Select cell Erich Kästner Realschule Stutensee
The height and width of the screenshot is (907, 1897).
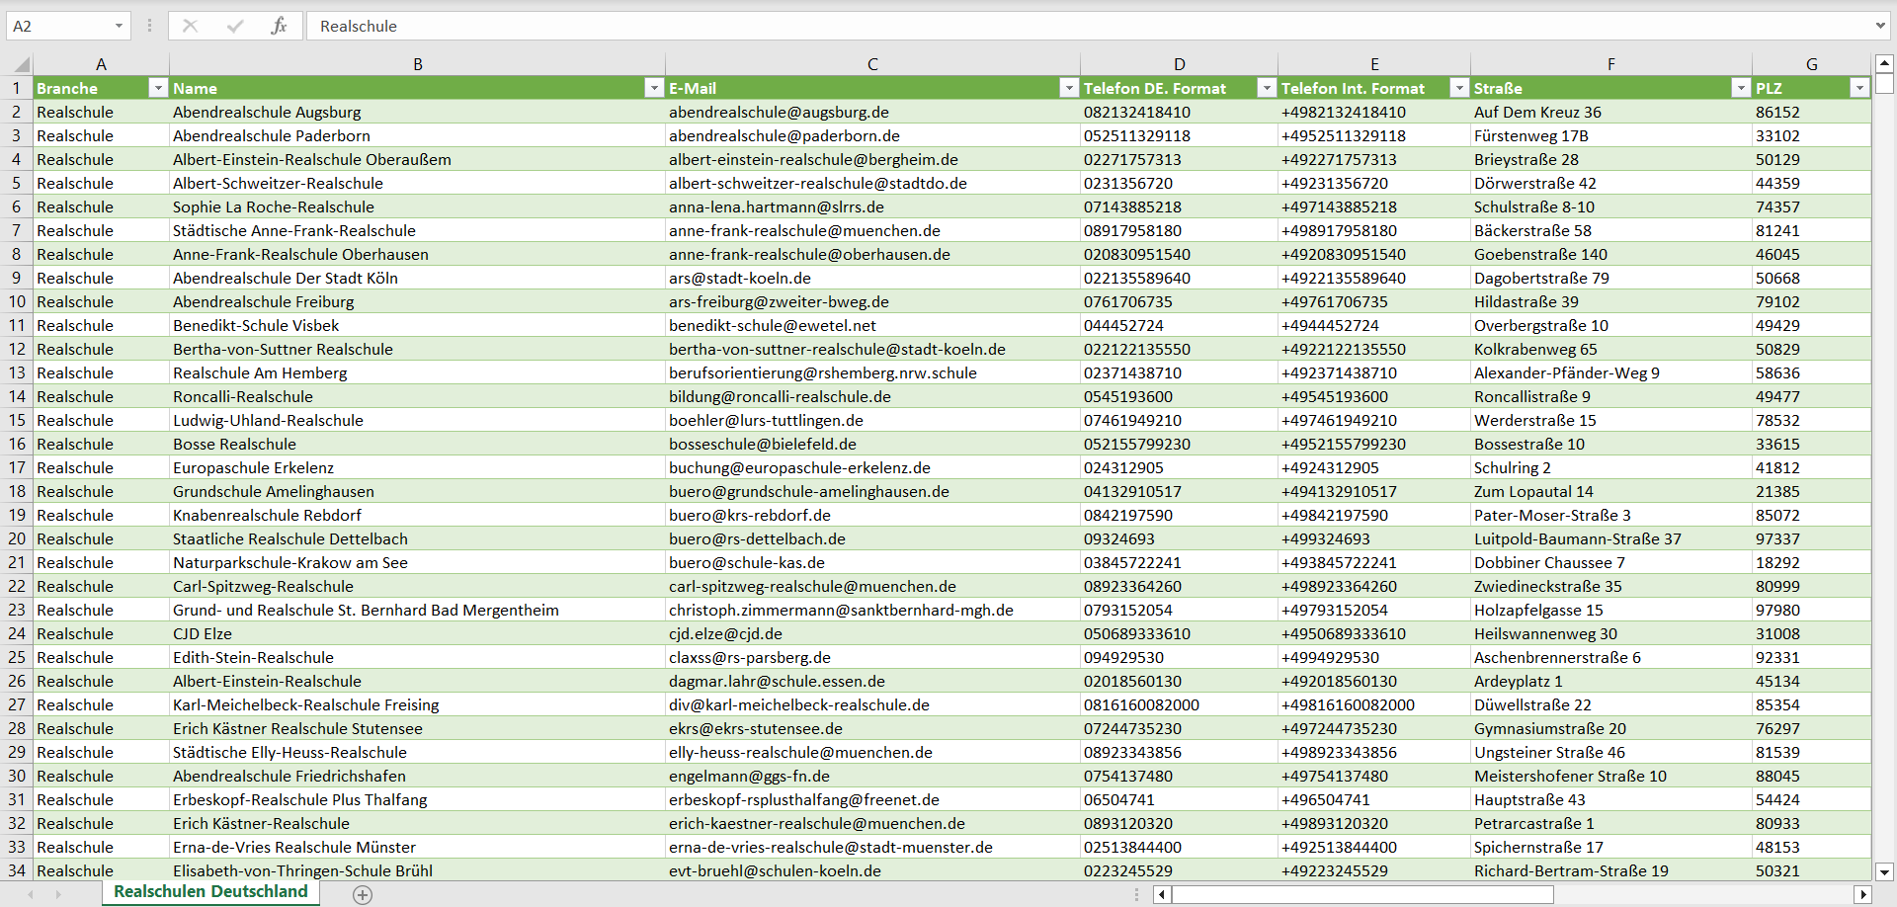[x=417, y=728]
